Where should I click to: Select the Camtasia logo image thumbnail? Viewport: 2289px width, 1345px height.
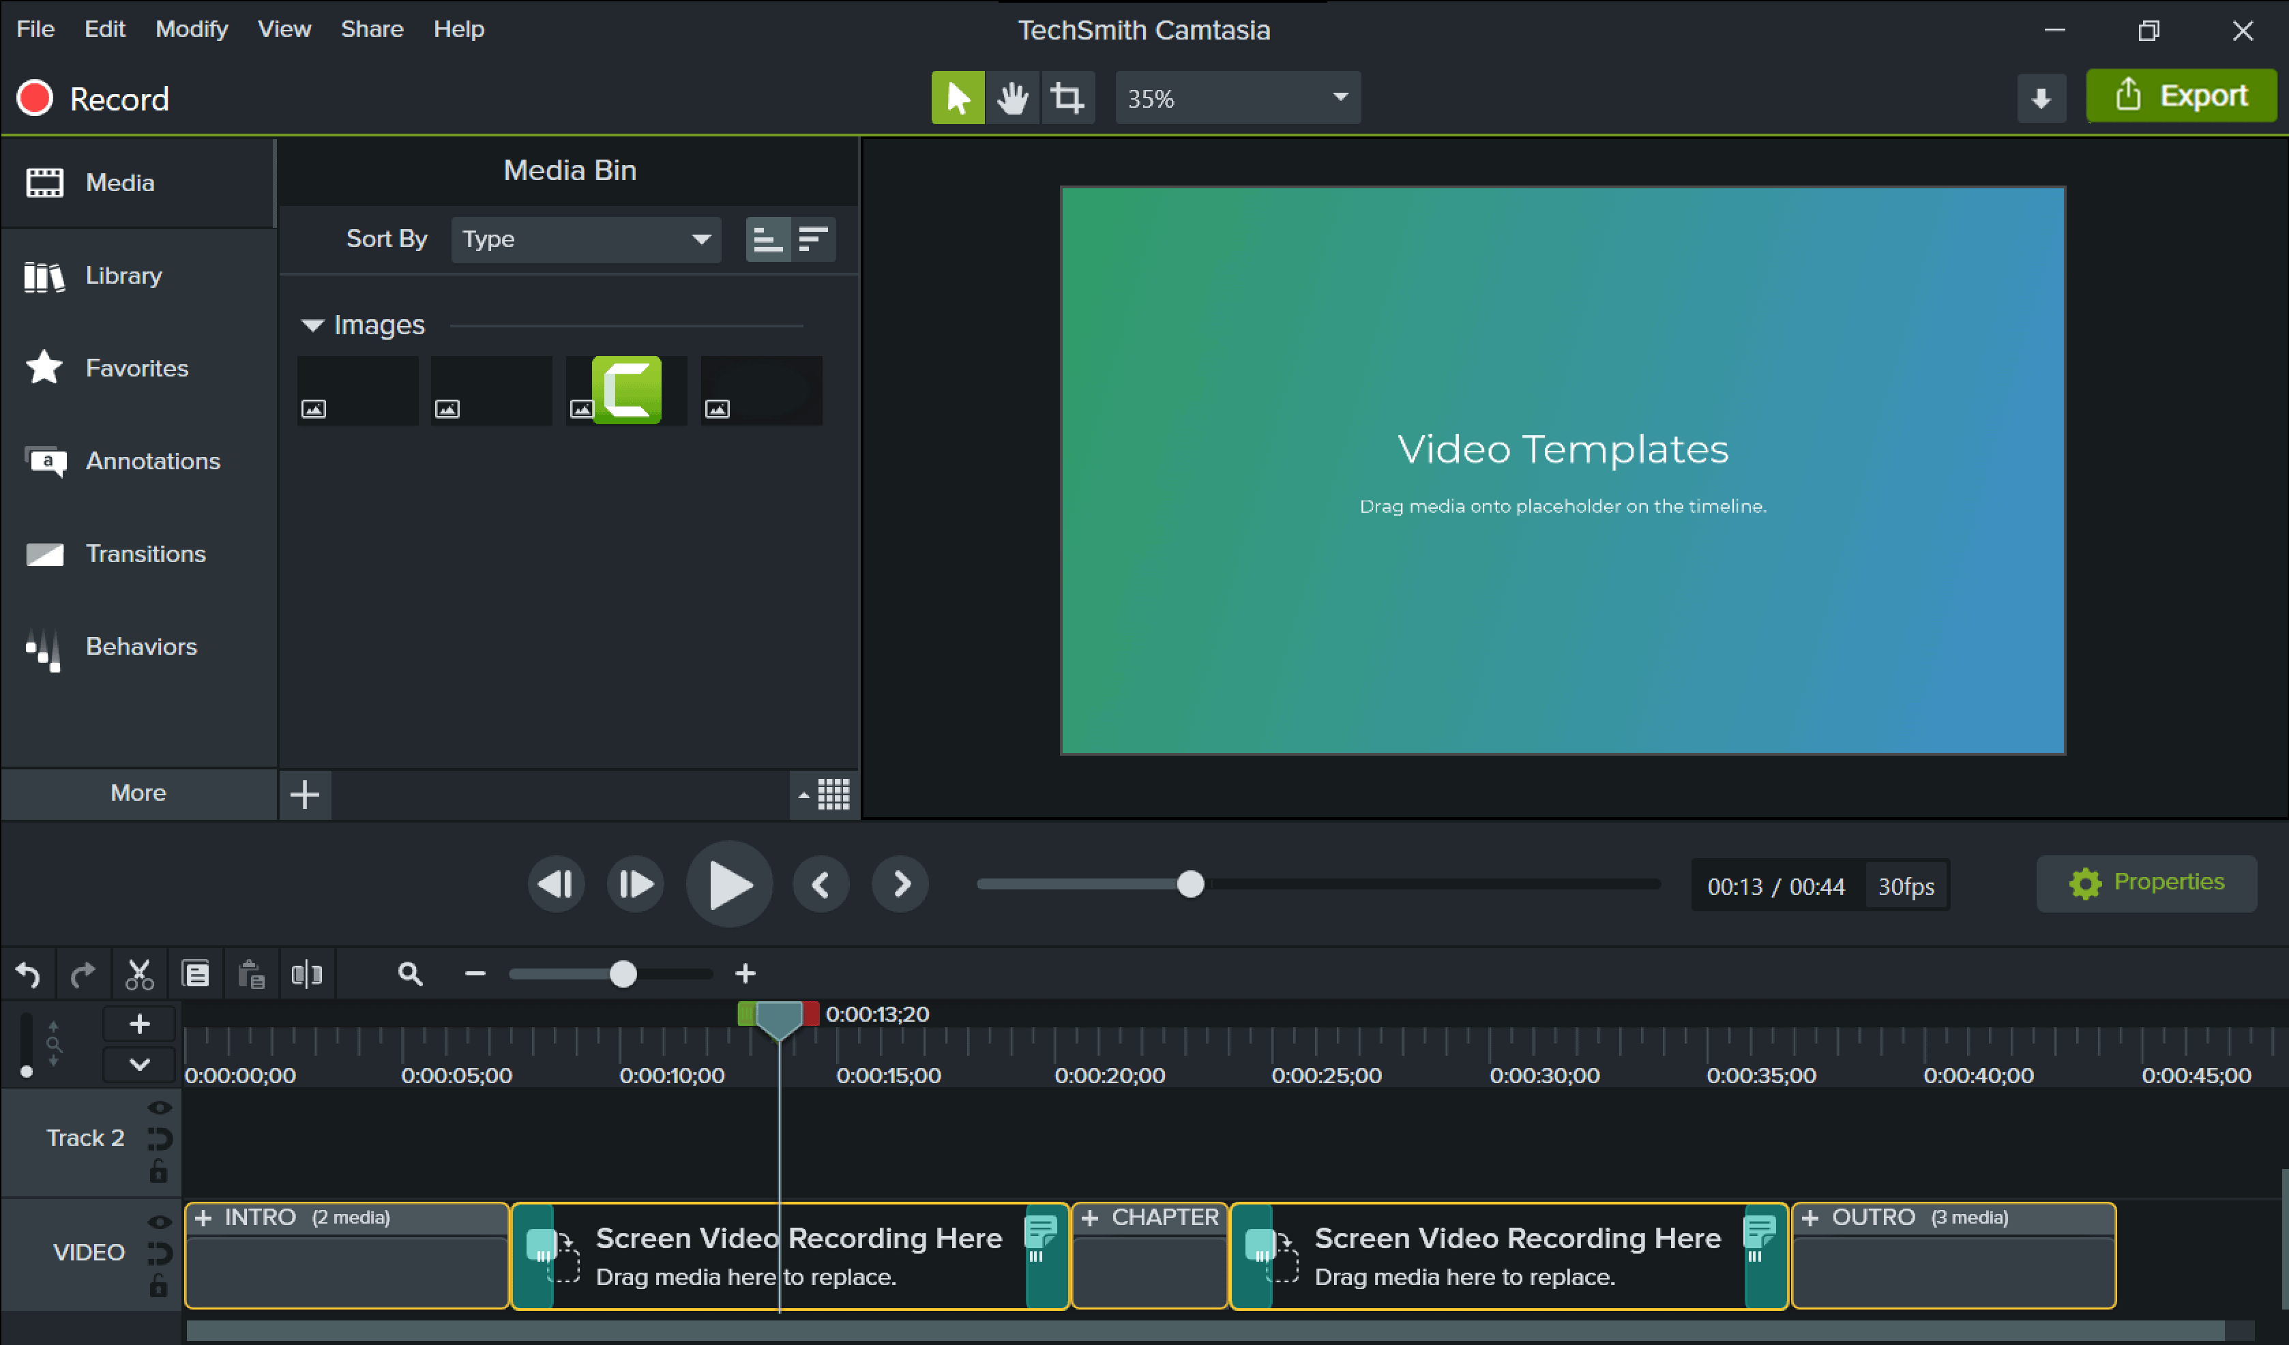pyautogui.click(x=627, y=391)
